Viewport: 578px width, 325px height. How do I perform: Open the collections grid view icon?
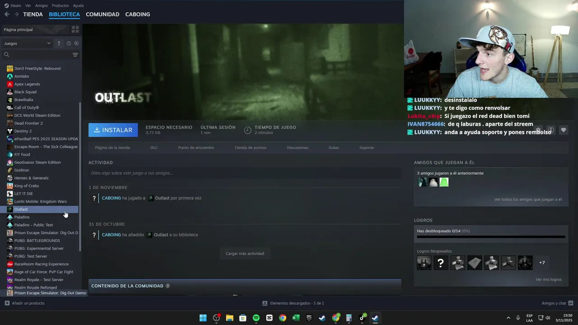[x=75, y=29]
